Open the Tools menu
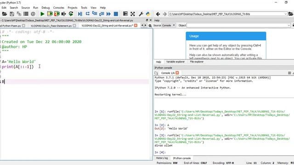Viewport: 294px width, 165px height. pyautogui.click(x=84, y=8)
